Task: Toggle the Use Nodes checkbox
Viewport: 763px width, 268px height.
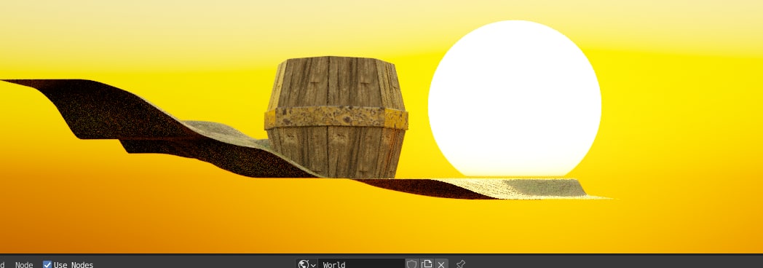Action: click(x=47, y=264)
